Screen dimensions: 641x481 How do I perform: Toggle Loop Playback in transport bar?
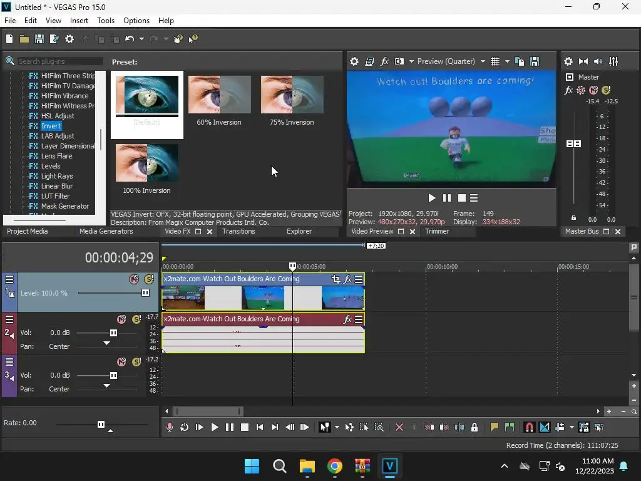[x=185, y=427]
